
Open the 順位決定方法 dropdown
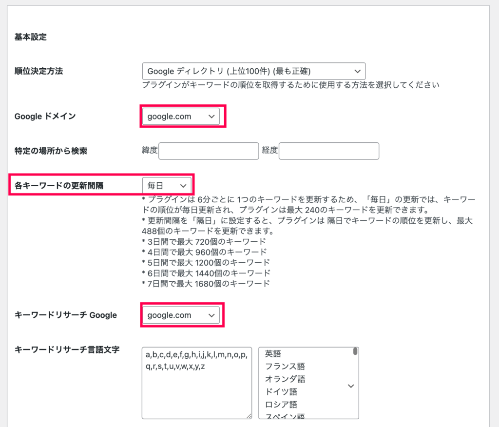253,71
